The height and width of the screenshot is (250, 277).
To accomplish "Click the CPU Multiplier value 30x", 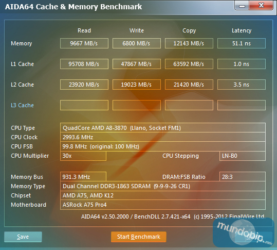I will click(83, 156).
